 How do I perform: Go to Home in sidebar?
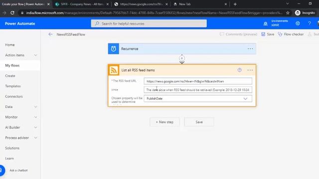point(10,45)
